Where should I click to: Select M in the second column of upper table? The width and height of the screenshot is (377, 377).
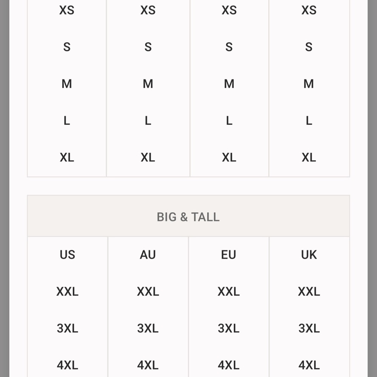[148, 84]
